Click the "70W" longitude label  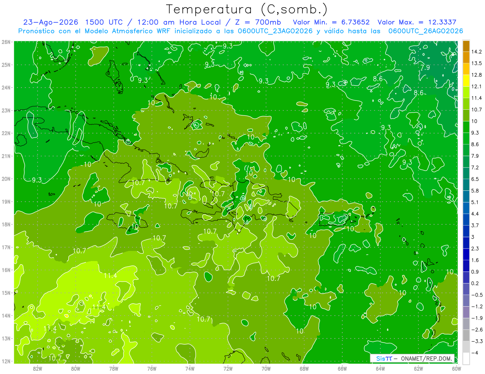coord(266,368)
